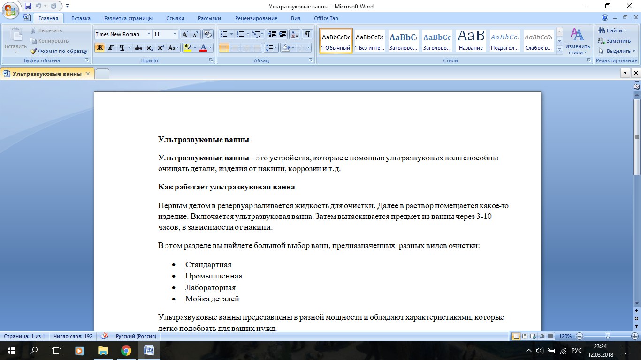Open Task View on the taskbar
This screenshot has width=641, height=360.
(x=56, y=350)
